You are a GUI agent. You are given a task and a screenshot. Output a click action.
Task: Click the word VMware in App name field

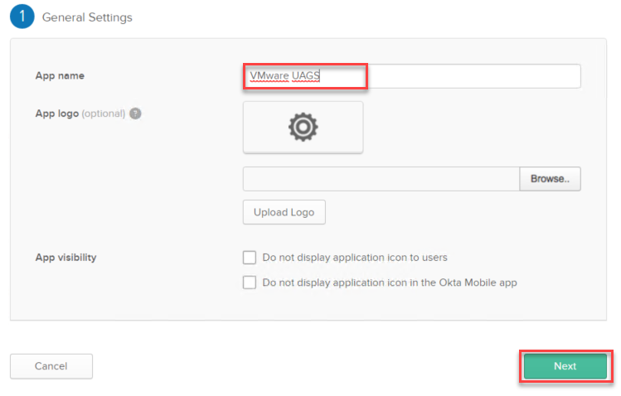(269, 75)
